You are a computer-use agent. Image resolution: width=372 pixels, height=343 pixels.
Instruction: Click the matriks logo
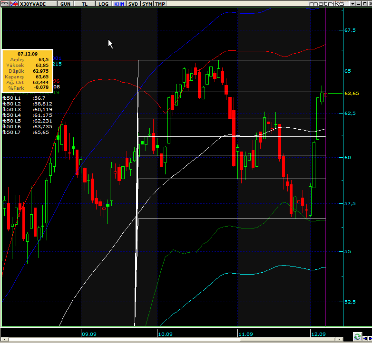(327, 3)
